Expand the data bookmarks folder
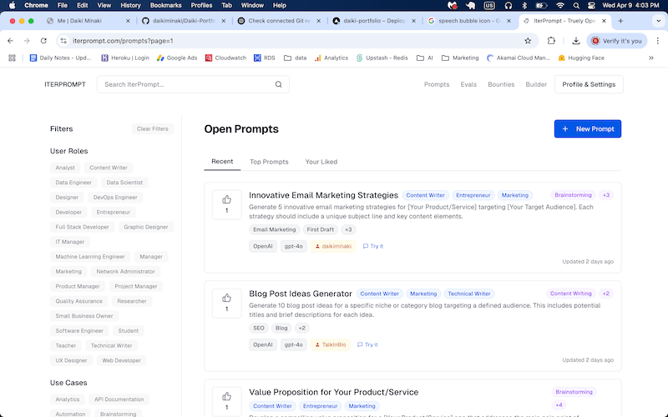668x417 pixels. pos(296,58)
